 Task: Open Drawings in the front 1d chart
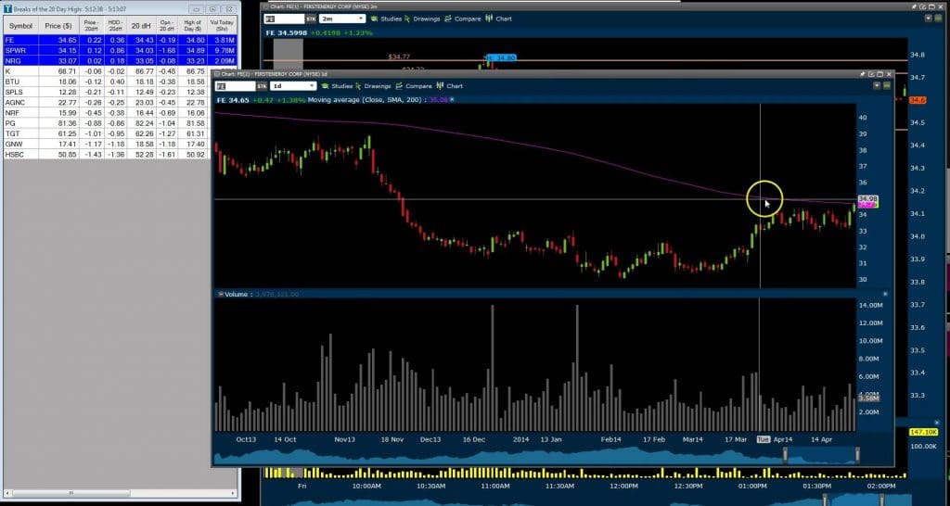pos(373,86)
